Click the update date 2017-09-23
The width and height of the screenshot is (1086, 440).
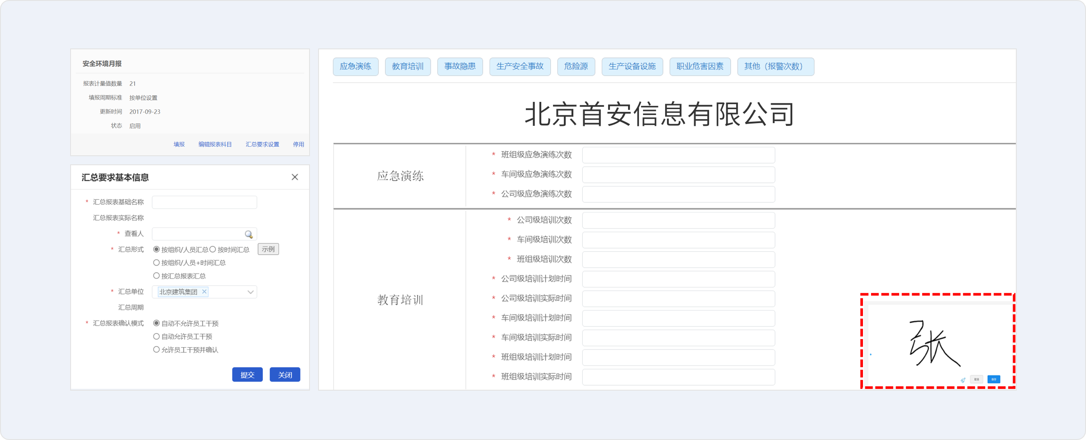(145, 112)
